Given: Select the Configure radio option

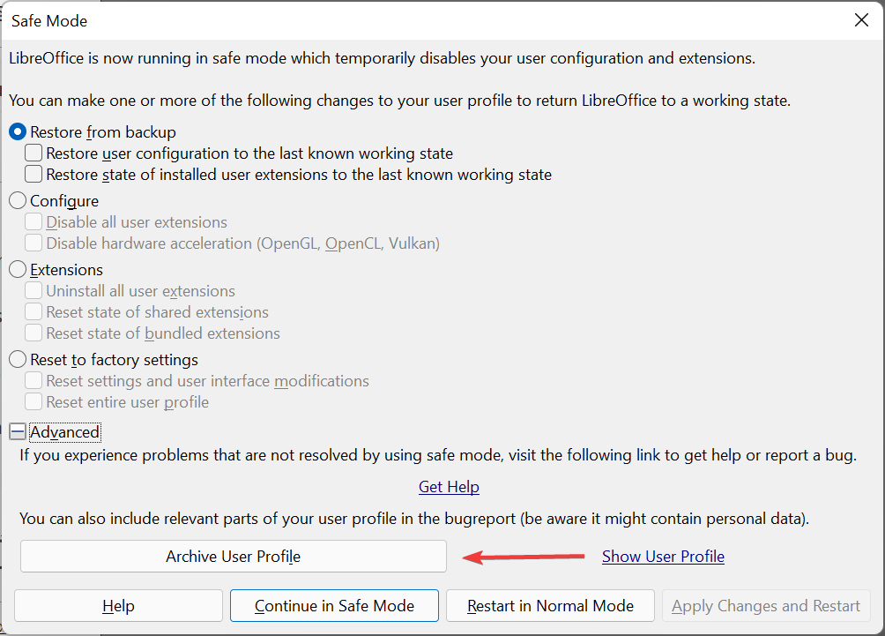Looking at the screenshot, I should (x=18, y=201).
